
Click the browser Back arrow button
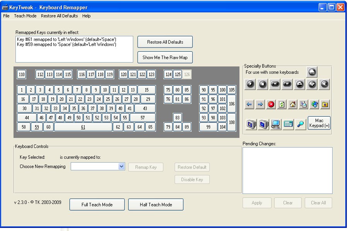(249, 104)
